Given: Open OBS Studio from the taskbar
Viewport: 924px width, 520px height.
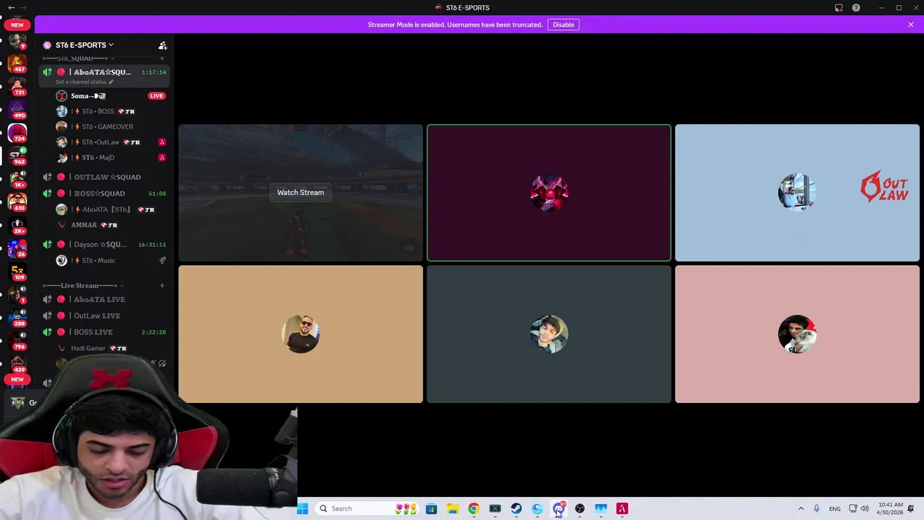Looking at the screenshot, I should [x=580, y=508].
